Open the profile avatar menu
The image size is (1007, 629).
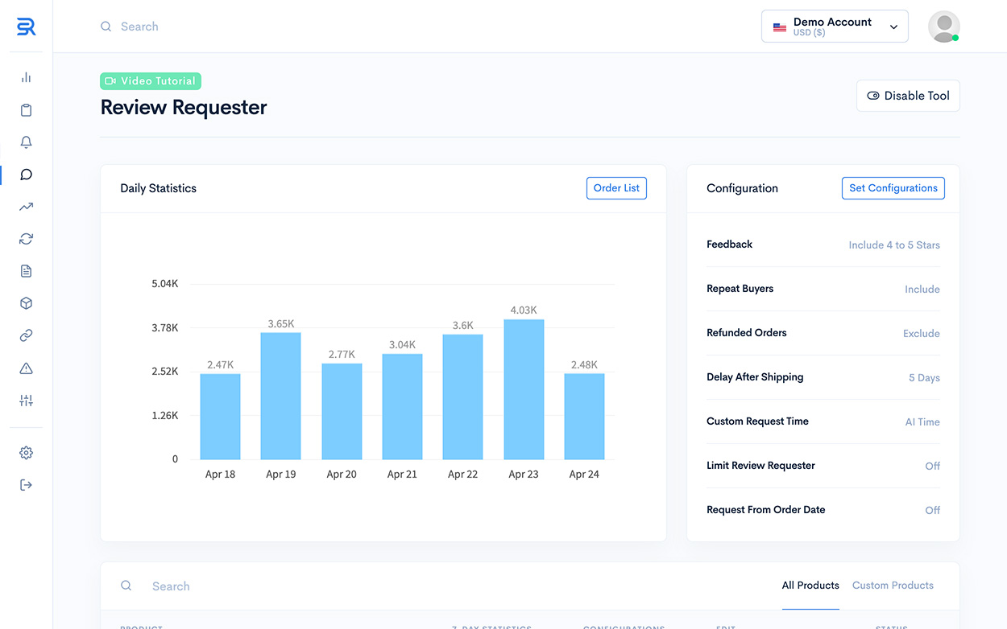(943, 26)
